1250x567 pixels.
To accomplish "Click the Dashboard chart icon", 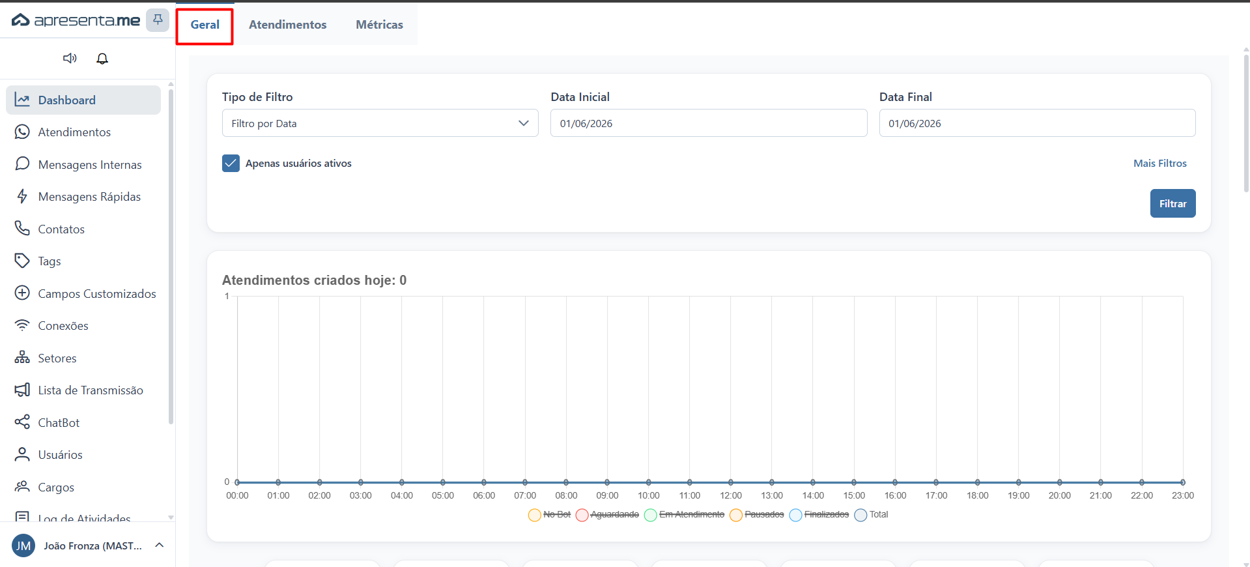I will click(x=22, y=100).
